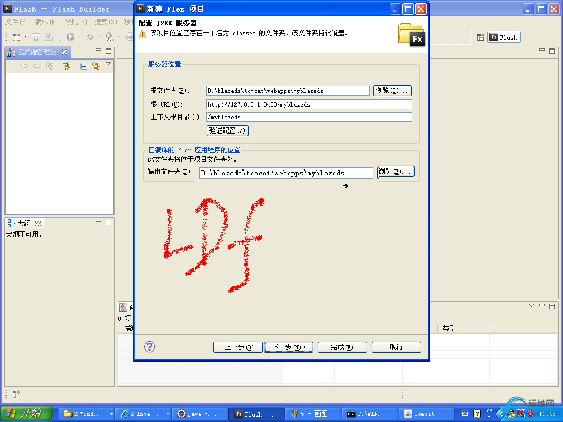Close the 包资源管理器 tab via X
563x422 pixels.
click(x=64, y=52)
